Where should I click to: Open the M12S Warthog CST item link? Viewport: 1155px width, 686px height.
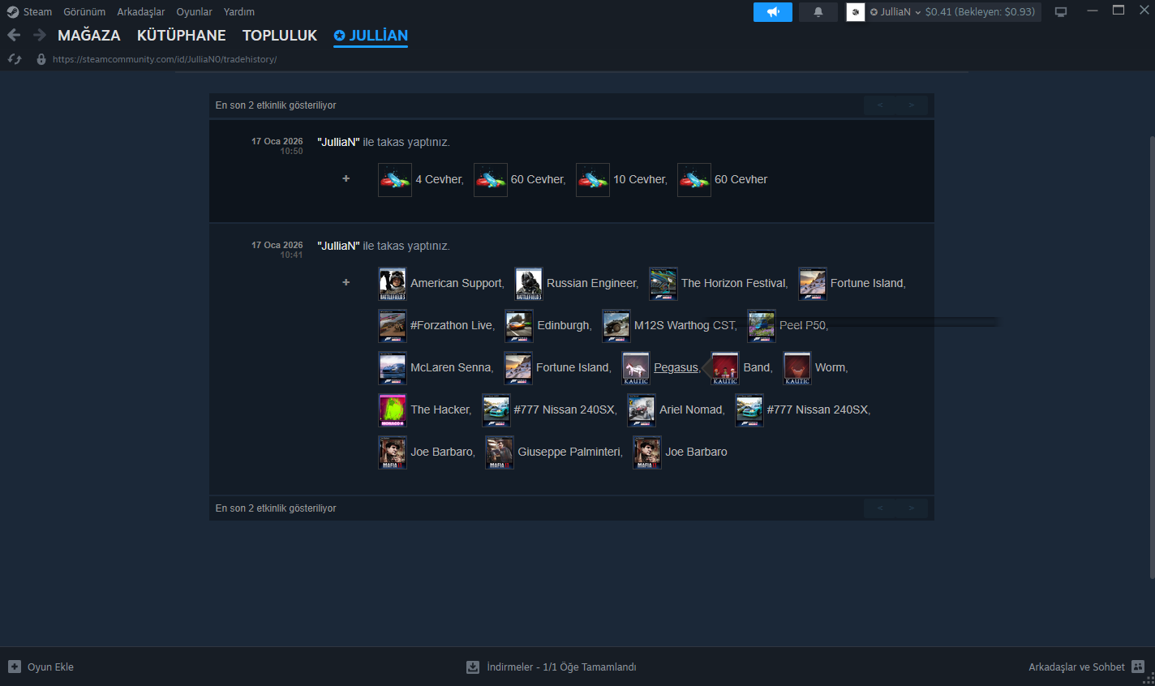[x=685, y=325]
